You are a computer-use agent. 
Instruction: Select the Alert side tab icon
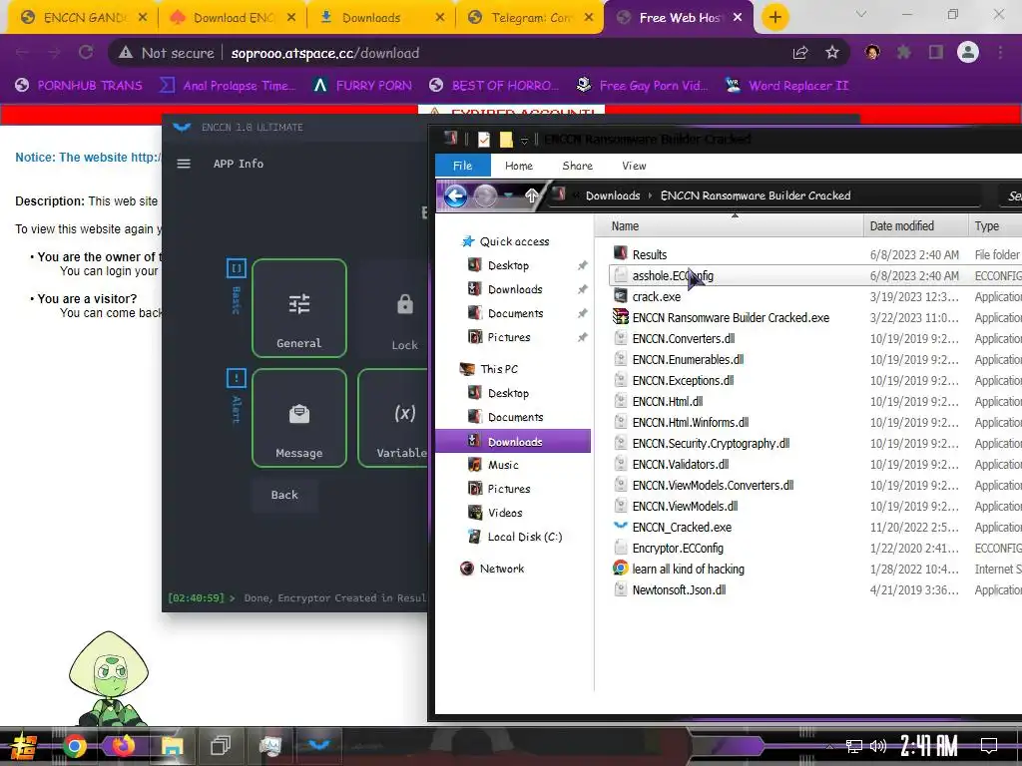click(x=236, y=378)
